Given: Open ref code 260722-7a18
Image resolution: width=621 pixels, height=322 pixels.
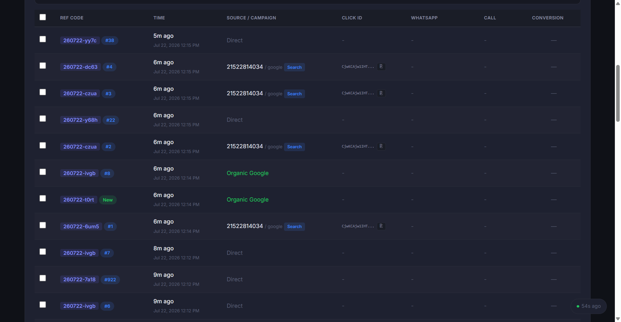Looking at the screenshot, I should click(x=79, y=279).
